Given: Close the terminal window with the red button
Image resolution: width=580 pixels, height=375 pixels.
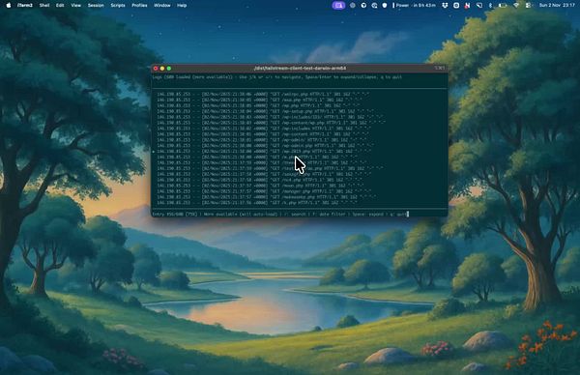Looking at the screenshot, I should coord(156,68).
